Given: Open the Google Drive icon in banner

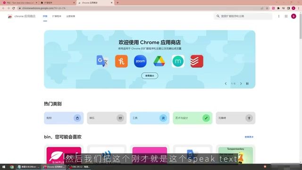Looking at the screenshot, I should click(159, 61).
